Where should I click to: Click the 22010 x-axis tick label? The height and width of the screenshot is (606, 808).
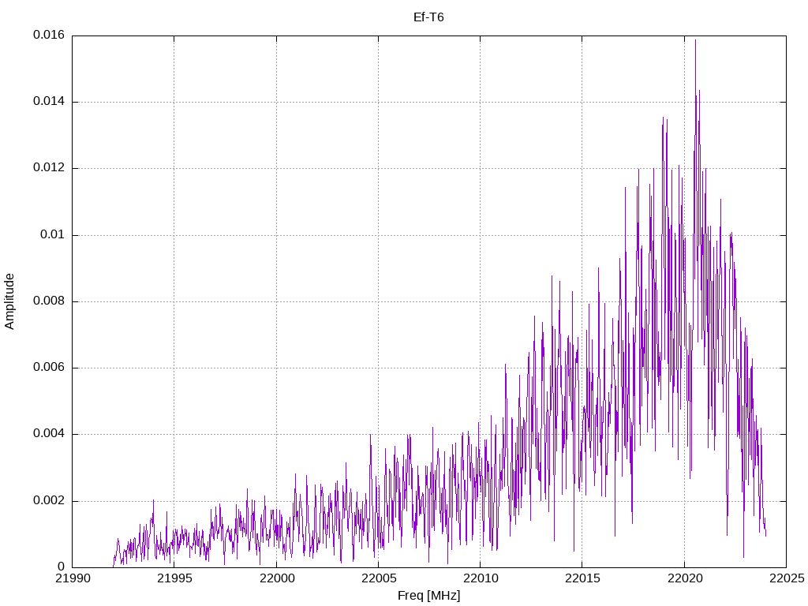(x=481, y=578)
